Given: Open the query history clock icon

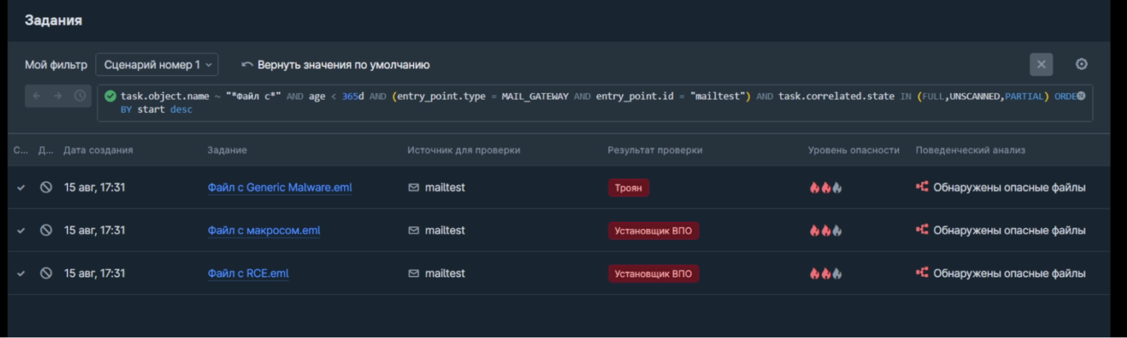Looking at the screenshot, I should tap(80, 96).
